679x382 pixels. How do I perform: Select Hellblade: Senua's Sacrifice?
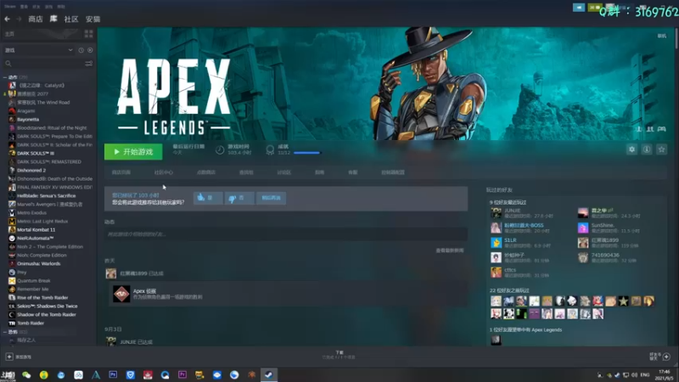coord(47,196)
